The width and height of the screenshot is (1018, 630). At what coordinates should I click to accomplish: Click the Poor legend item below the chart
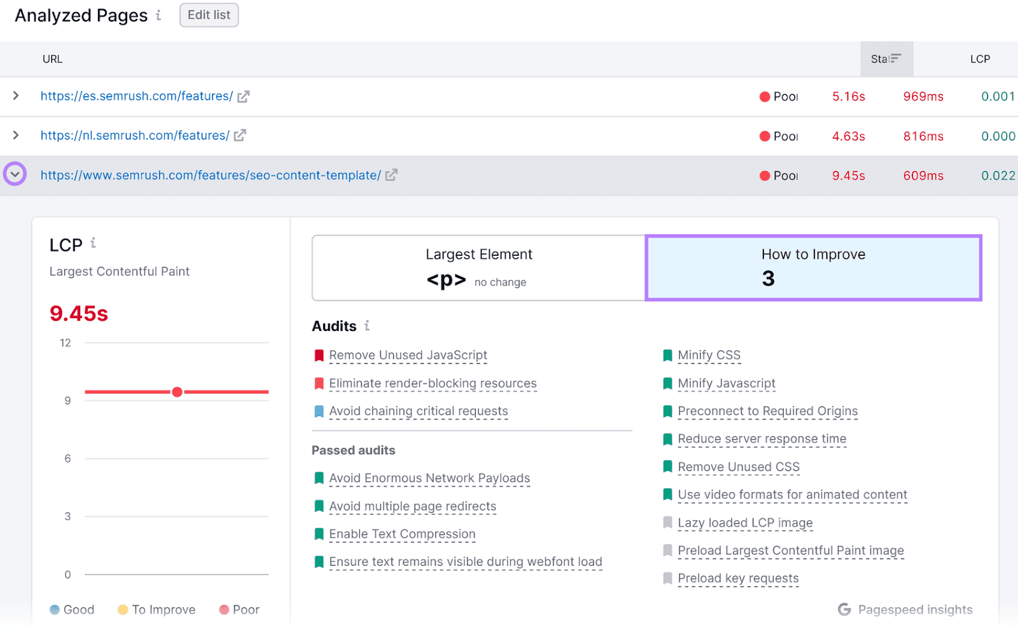tap(239, 609)
